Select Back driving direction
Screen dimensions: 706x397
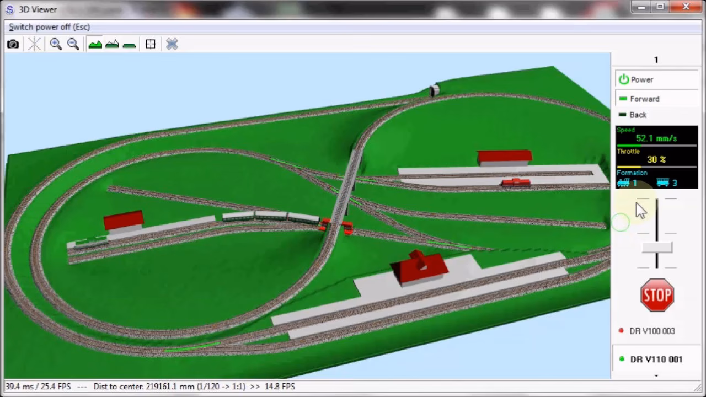click(638, 115)
